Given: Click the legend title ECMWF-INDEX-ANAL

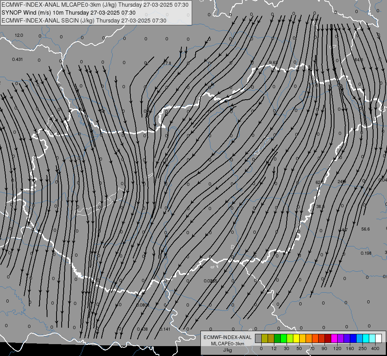Looking at the screenshot, I should pos(227,337).
